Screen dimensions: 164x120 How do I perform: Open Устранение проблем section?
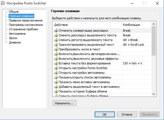pyautogui.click(x=23, y=29)
